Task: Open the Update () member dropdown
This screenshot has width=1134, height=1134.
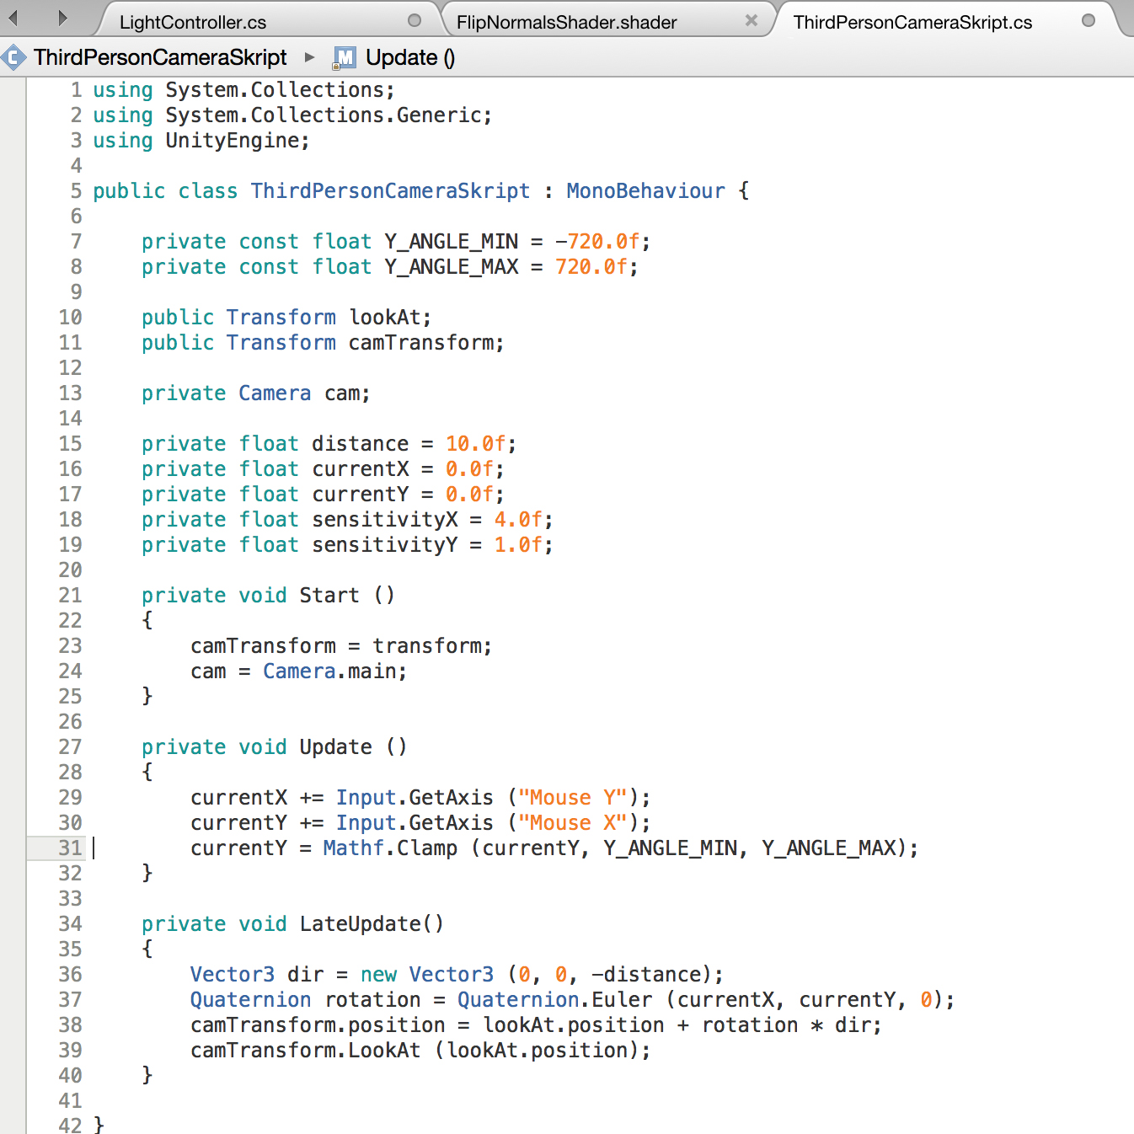Action: [409, 57]
